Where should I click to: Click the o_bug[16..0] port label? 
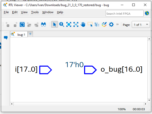tap(121, 69)
